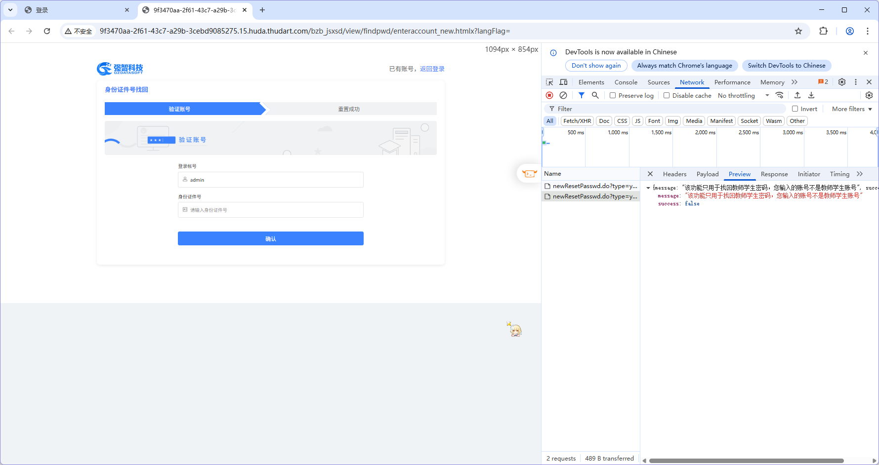Enable the Preserve log checkbox
This screenshot has height=465, width=879.
click(613, 96)
